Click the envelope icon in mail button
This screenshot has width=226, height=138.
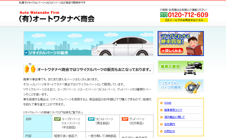point(167,20)
